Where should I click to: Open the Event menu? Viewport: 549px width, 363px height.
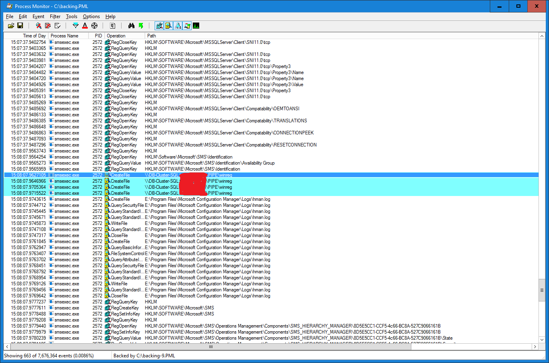click(x=39, y=16)
